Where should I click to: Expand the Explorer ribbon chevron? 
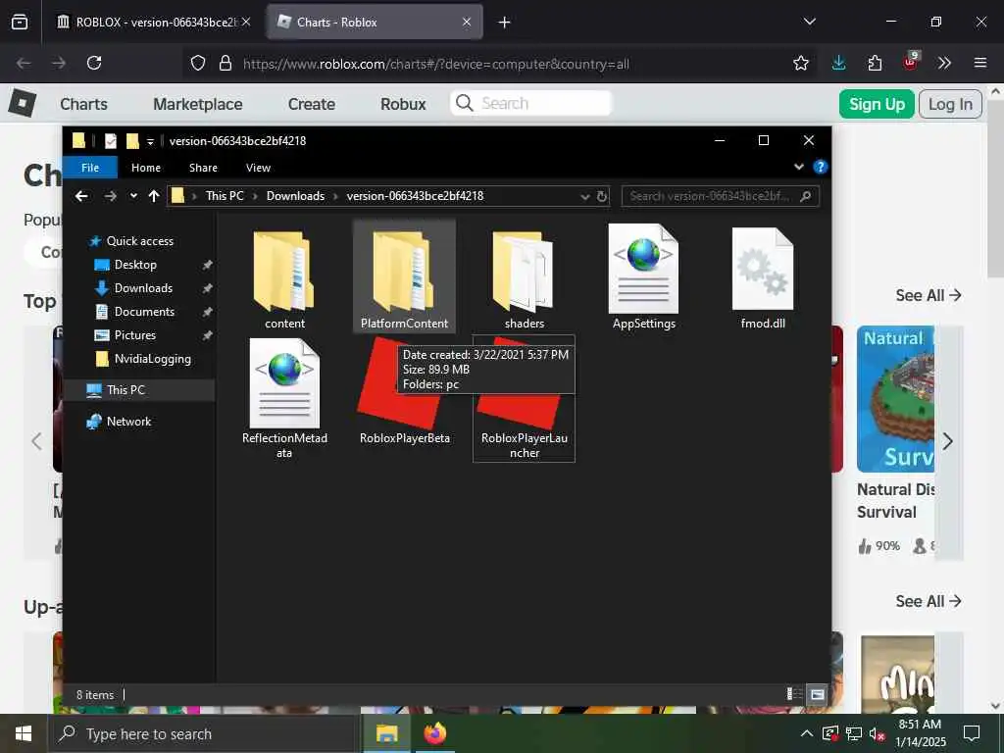(x=798, y=167)
